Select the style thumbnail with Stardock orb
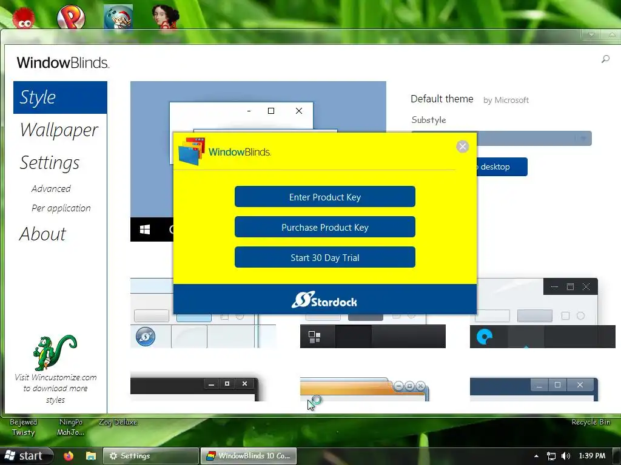 tap(203, 313)
